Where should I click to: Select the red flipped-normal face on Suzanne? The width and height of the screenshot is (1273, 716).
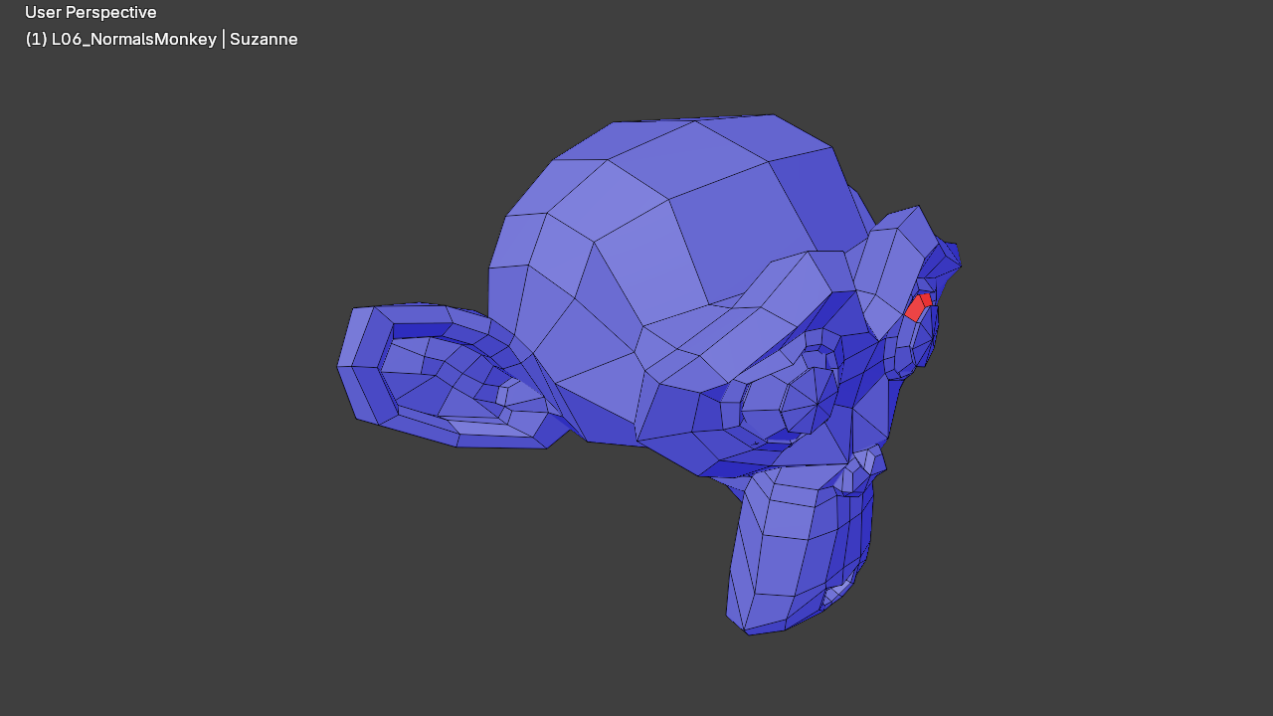click(918, 306)
